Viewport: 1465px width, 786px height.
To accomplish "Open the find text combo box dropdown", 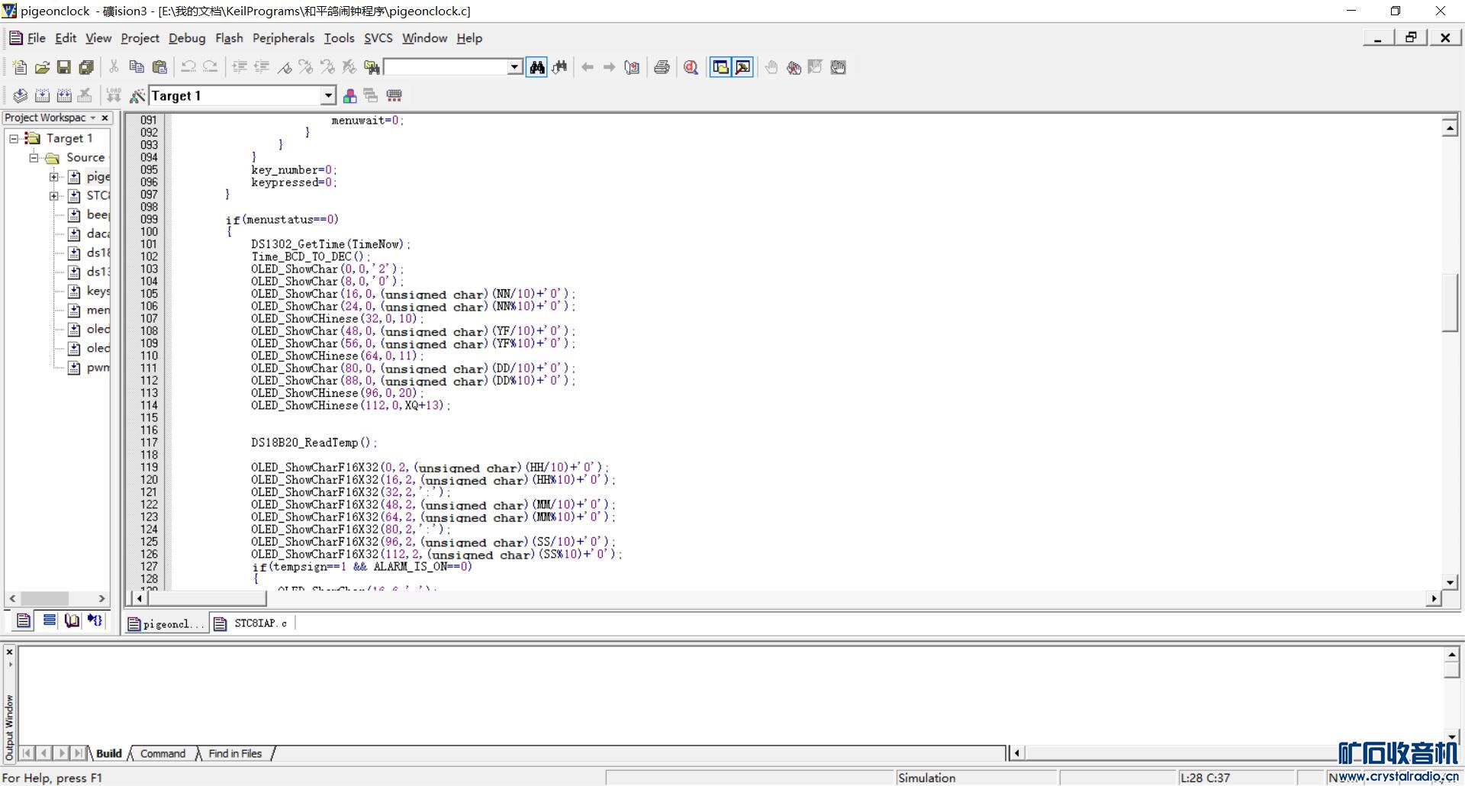I will 514,67.
